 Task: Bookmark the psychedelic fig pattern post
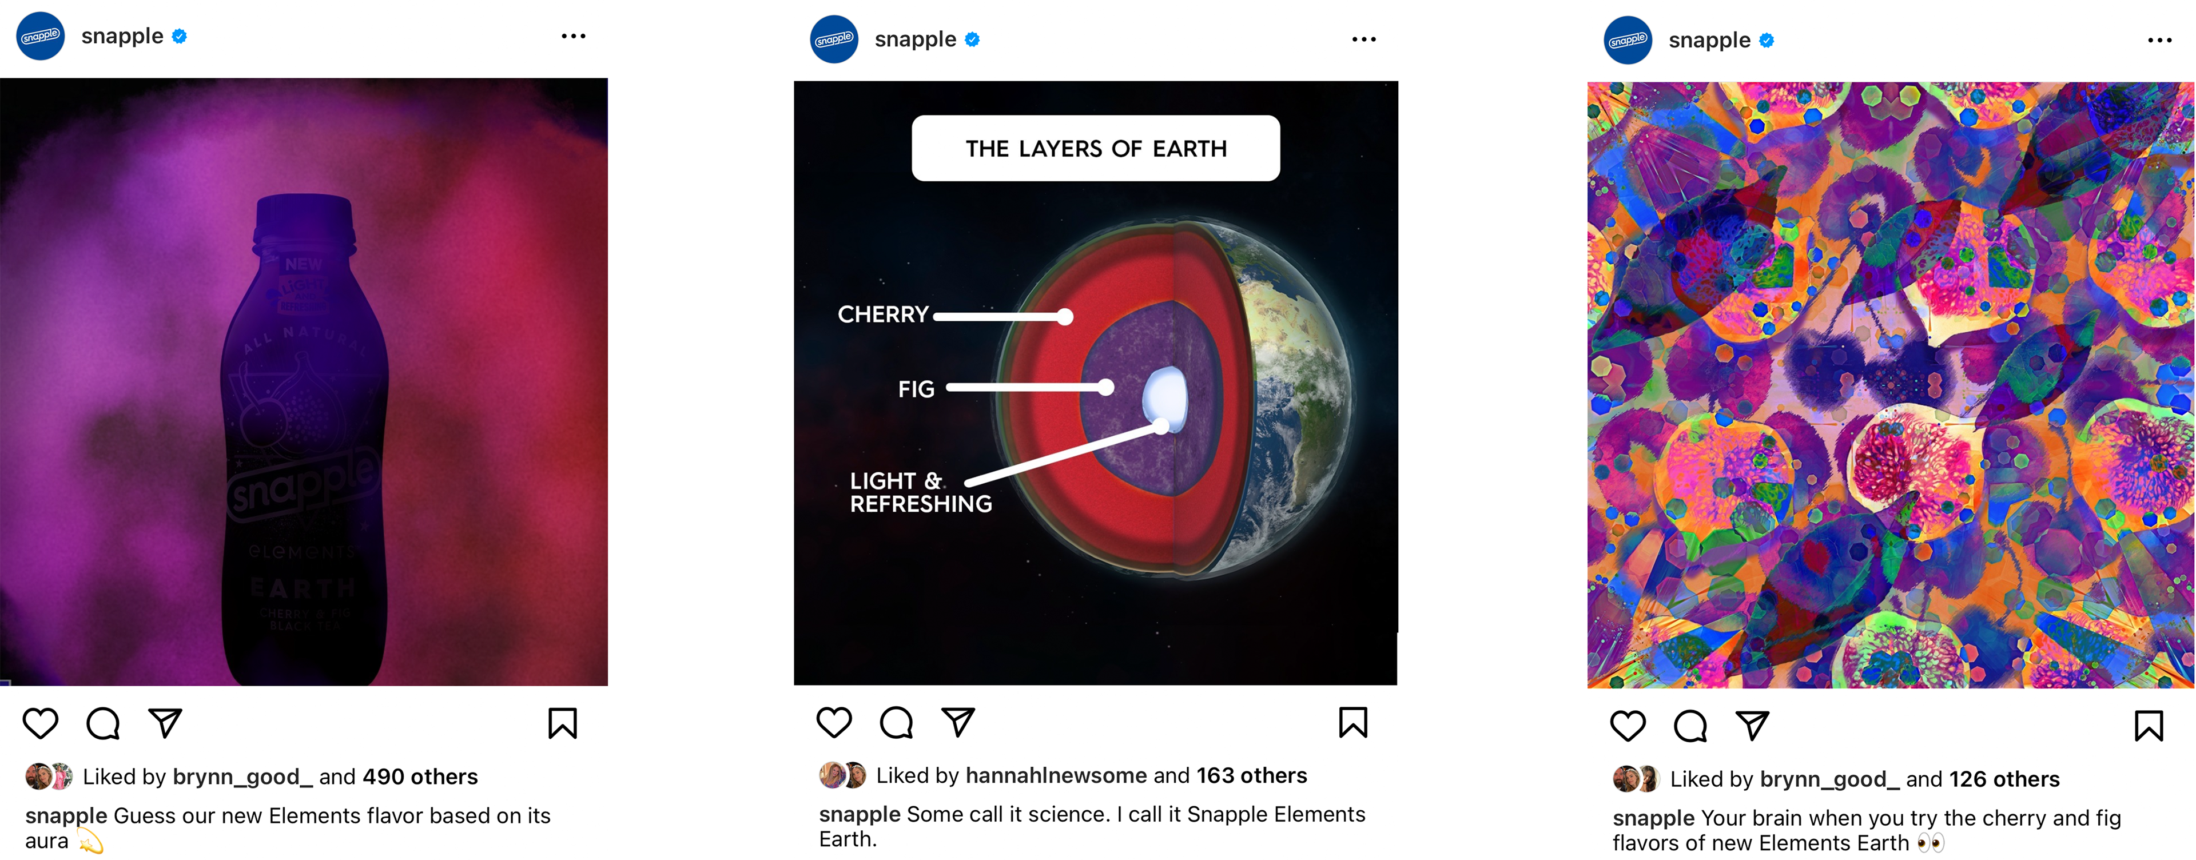pos(2149,725)
